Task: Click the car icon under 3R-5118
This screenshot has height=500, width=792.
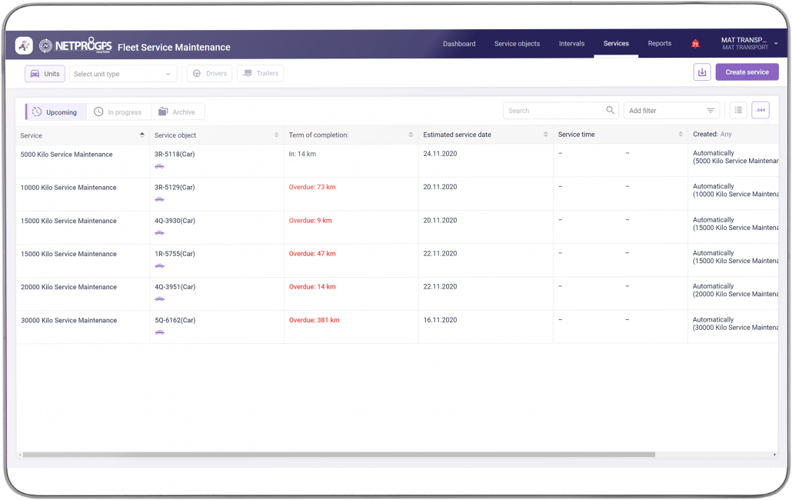Action: pyautogui.click(x=160, y=165)
